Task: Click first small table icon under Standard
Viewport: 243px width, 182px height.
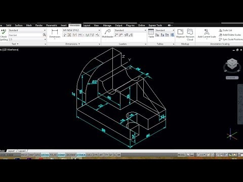Action: point(157,35)
